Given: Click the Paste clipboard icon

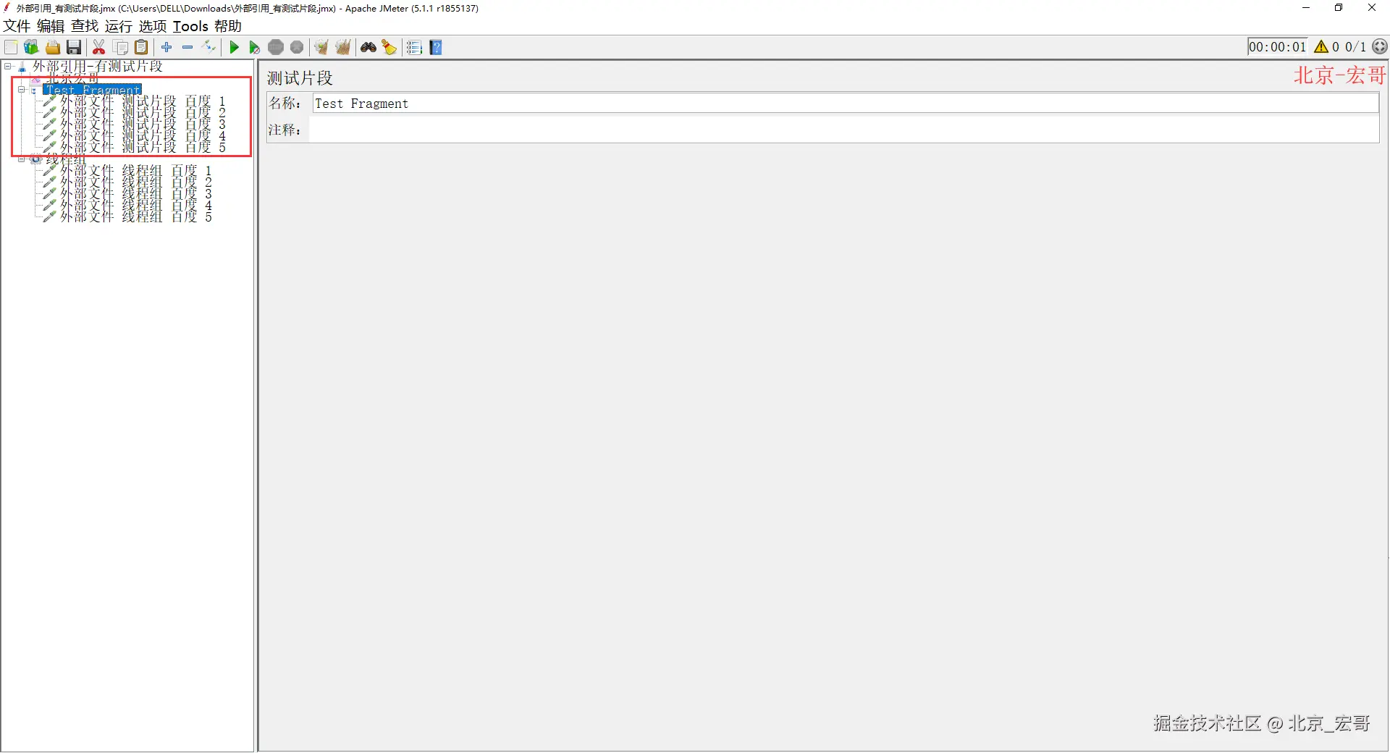Looking at the screenshot, I should 142,48.
